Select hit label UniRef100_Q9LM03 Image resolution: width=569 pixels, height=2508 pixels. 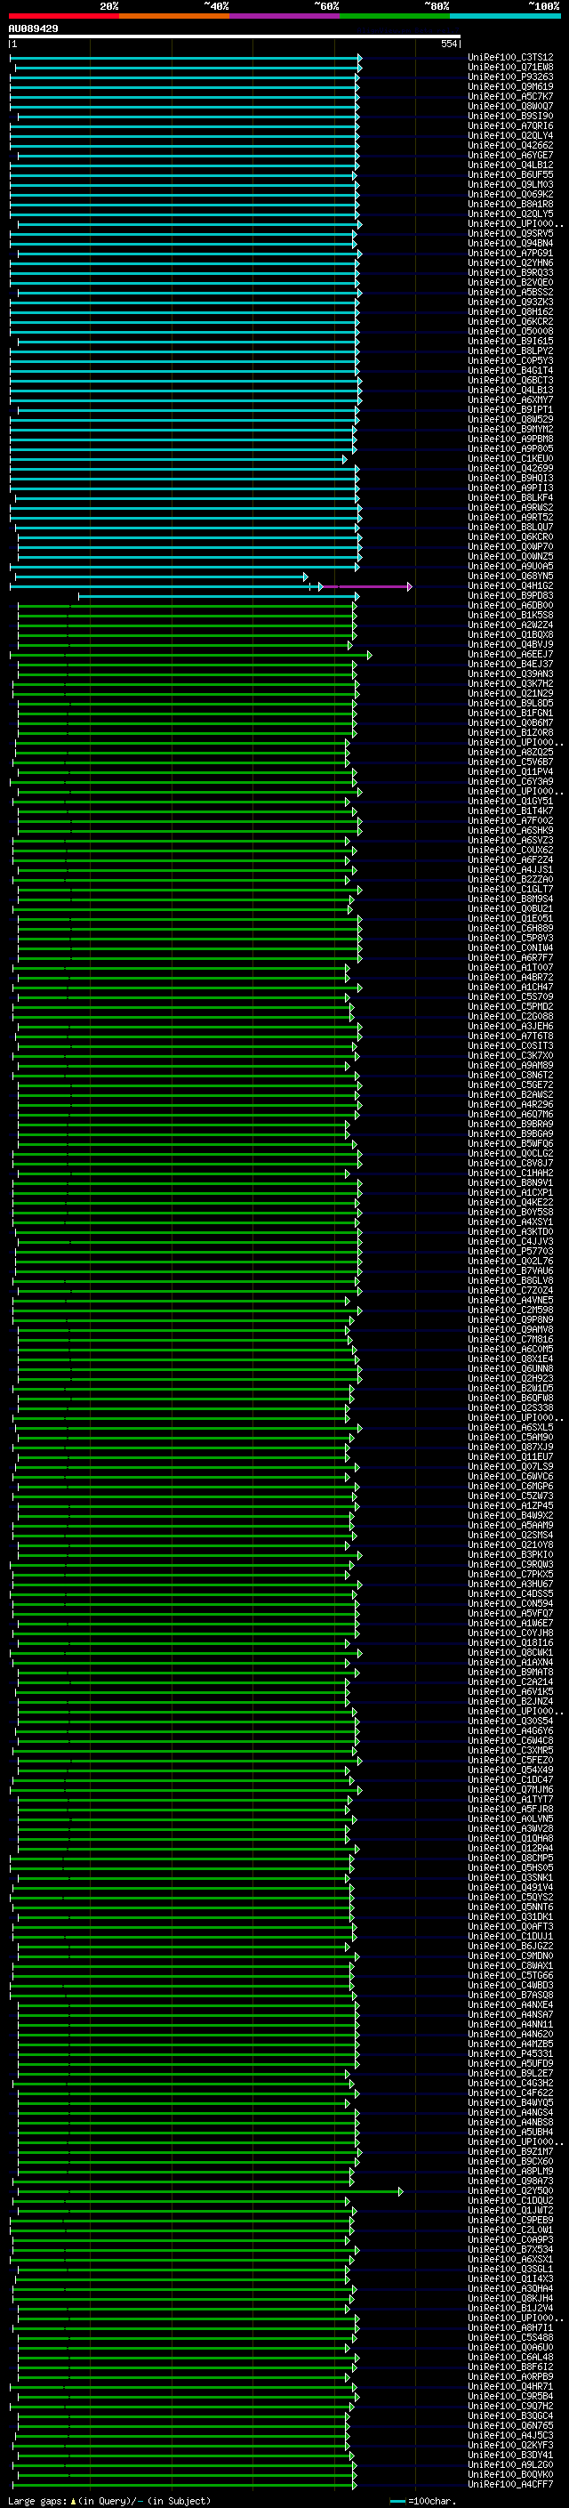click(510, 185)
